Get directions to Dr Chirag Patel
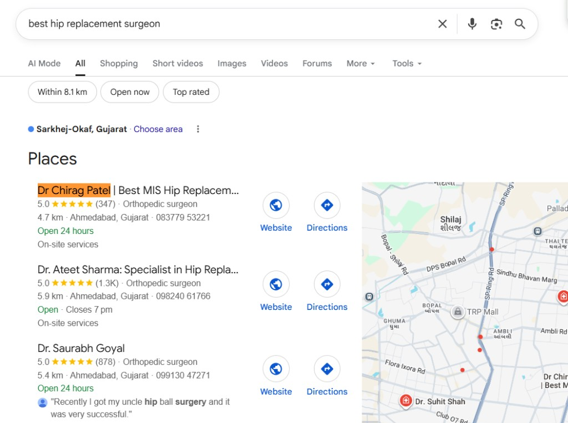Image resolution: width=568 pixels, height=423 pixels. [x=327, y=205]
